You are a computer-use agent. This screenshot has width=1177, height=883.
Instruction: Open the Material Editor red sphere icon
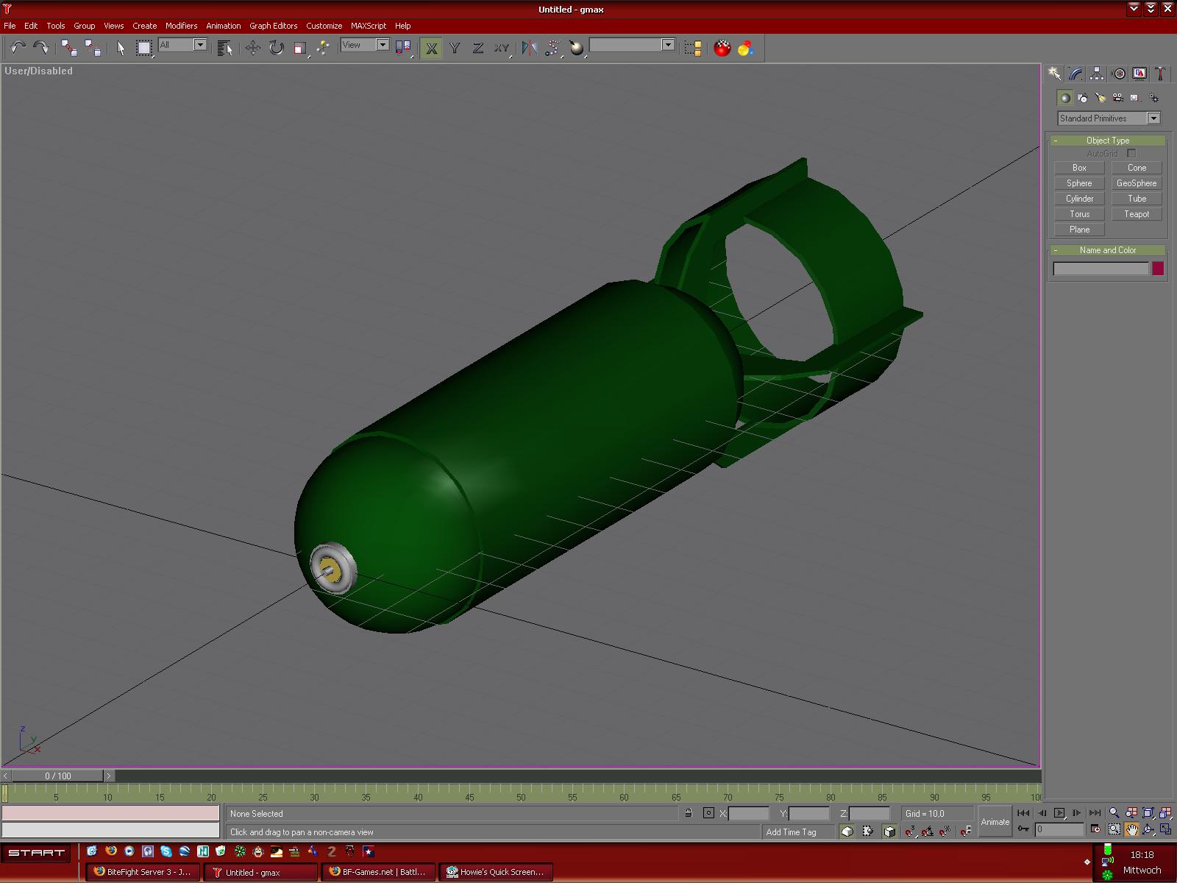[722, 48]
